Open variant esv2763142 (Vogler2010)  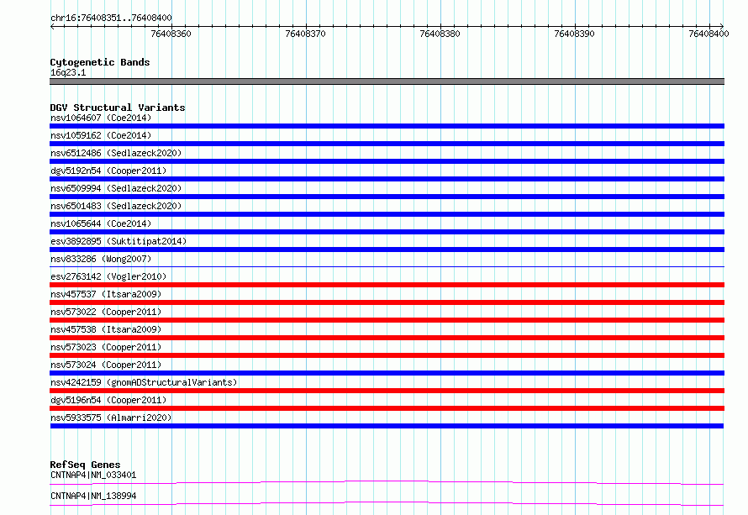pyautogui.click(x=108, y=276)
